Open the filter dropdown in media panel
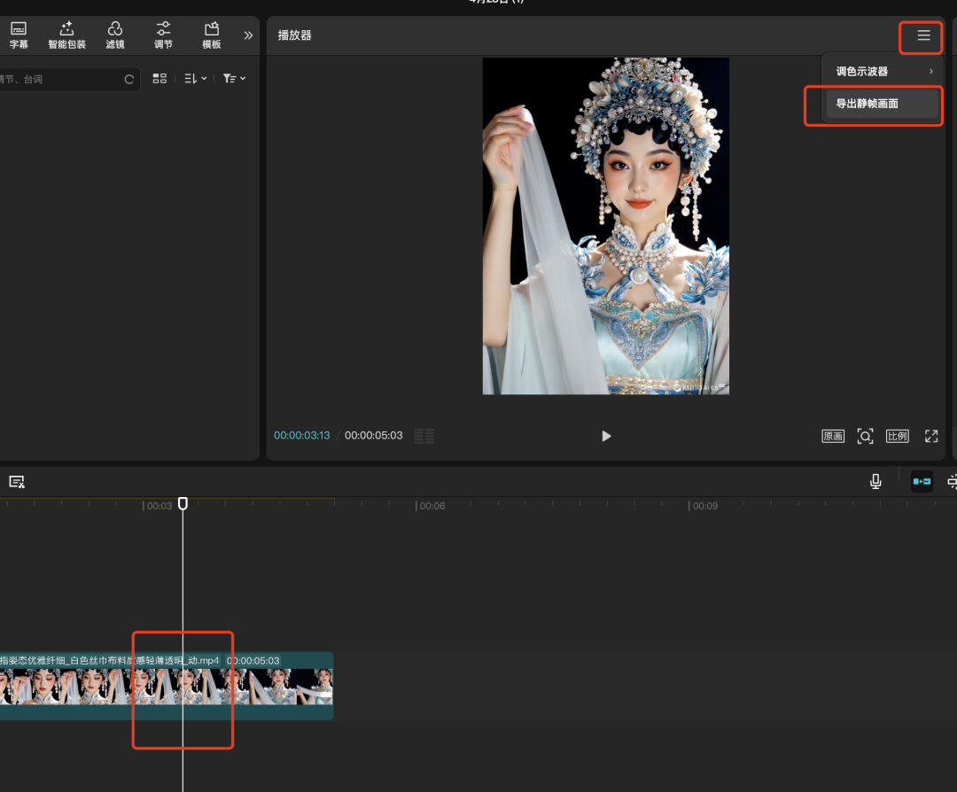 (234, 79)
